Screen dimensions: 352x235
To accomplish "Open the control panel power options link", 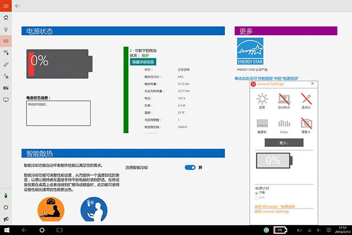I will point(267,78).
